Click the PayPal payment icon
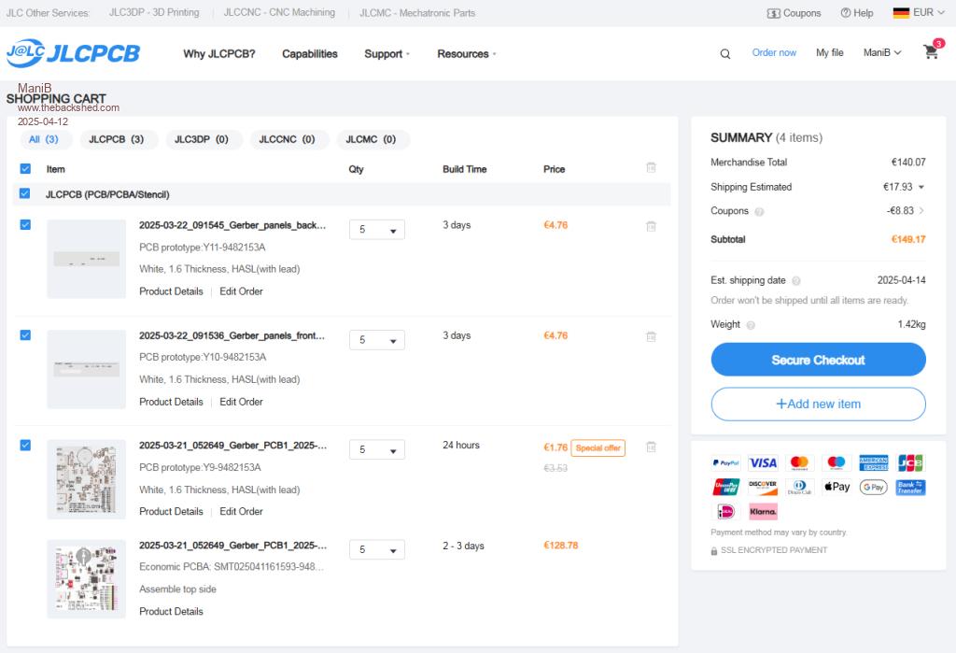956x653 pixels. tap(725, 462)
